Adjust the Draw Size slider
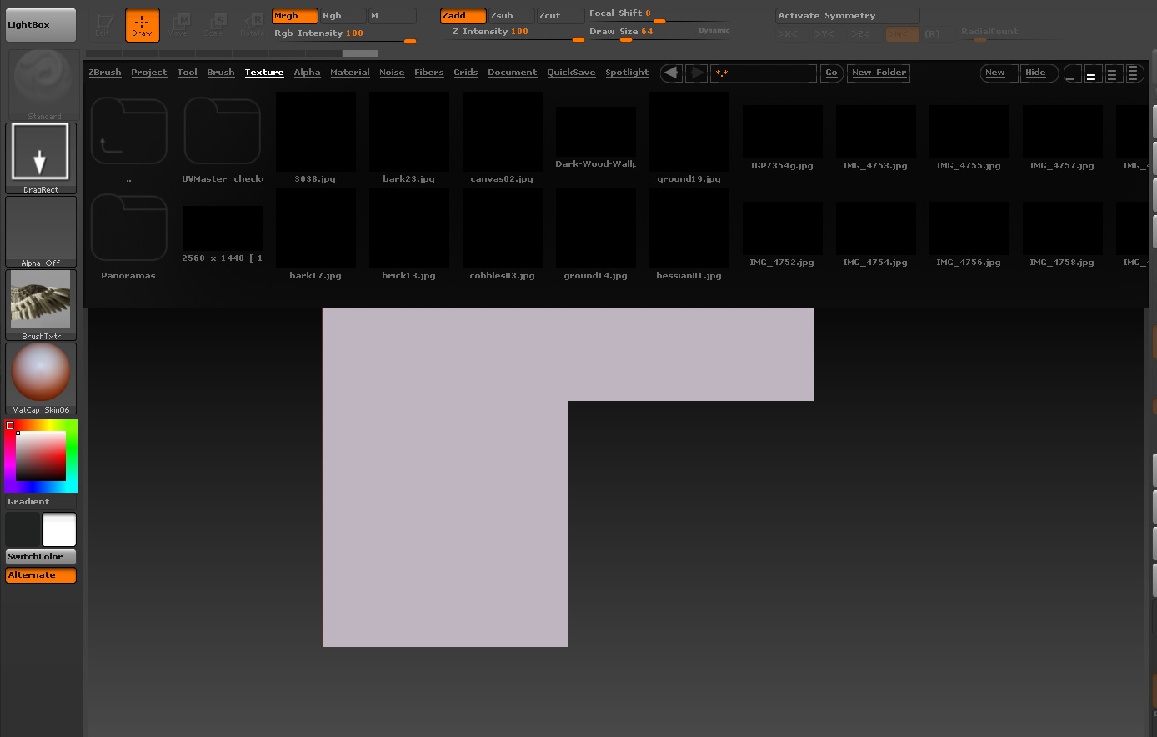 [x=626, y=39]
